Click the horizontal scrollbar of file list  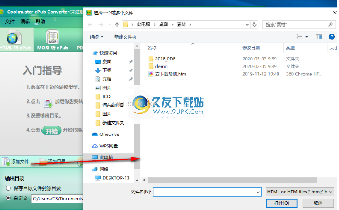(232, 180)
